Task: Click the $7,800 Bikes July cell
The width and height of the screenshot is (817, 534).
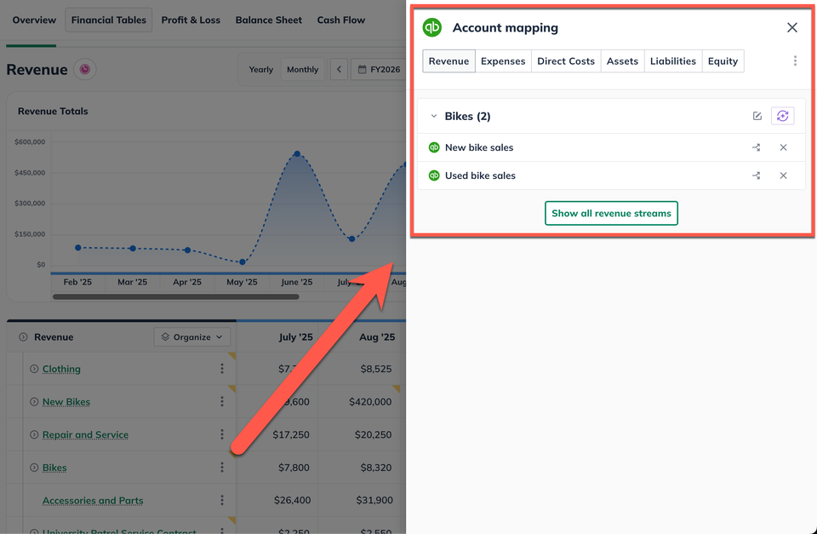Action: [x=294, y=468]
